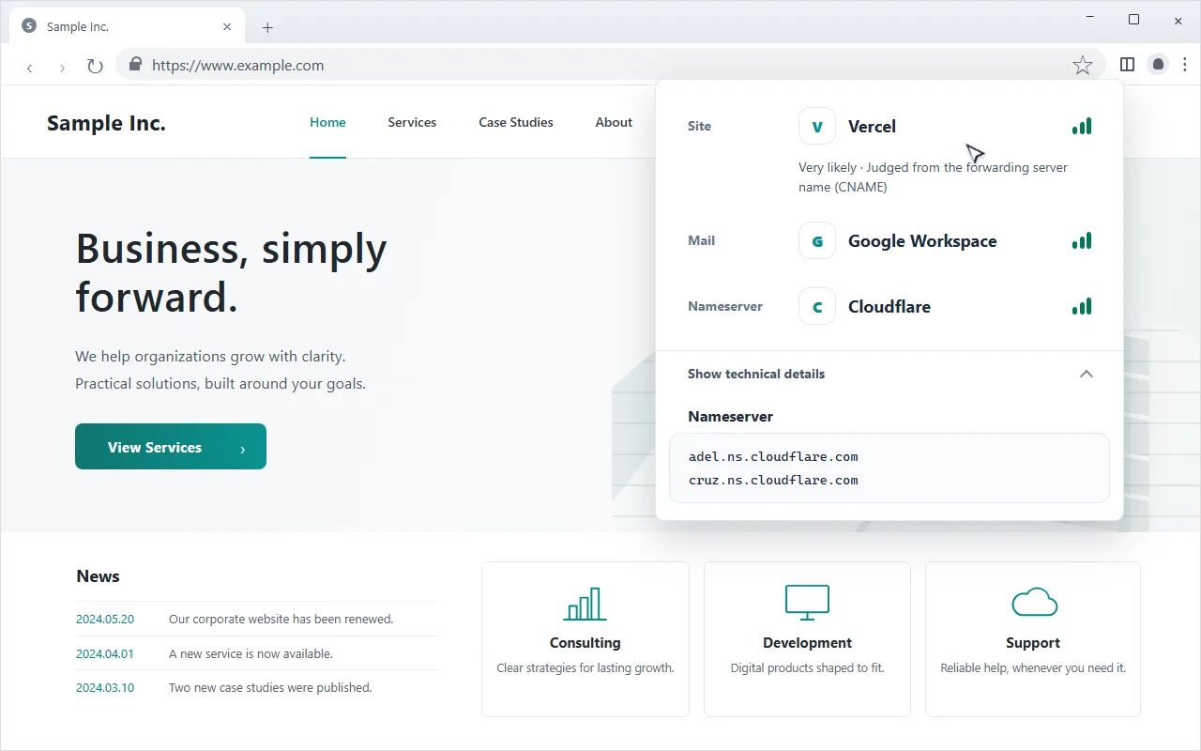Click the signal bars next to Vercel
1201x751 pixels.
pos(1082,126)
